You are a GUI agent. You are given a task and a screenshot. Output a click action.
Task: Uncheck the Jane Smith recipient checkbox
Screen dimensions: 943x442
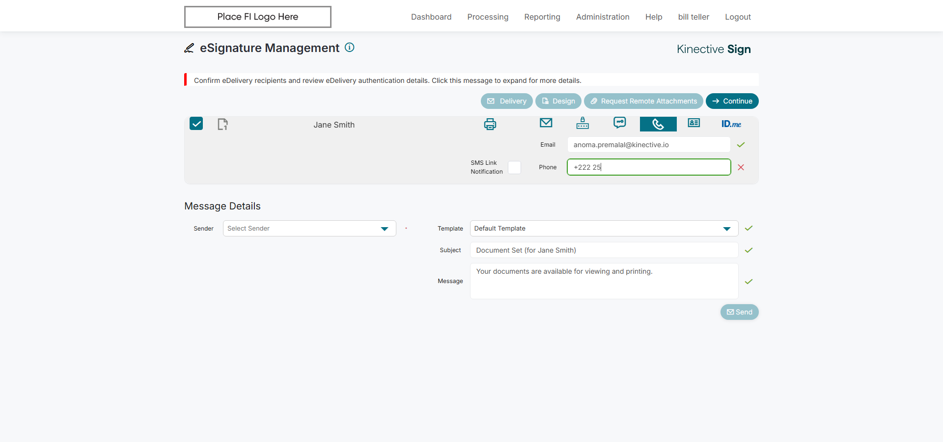pyautogui.click(x=196, y=124)
